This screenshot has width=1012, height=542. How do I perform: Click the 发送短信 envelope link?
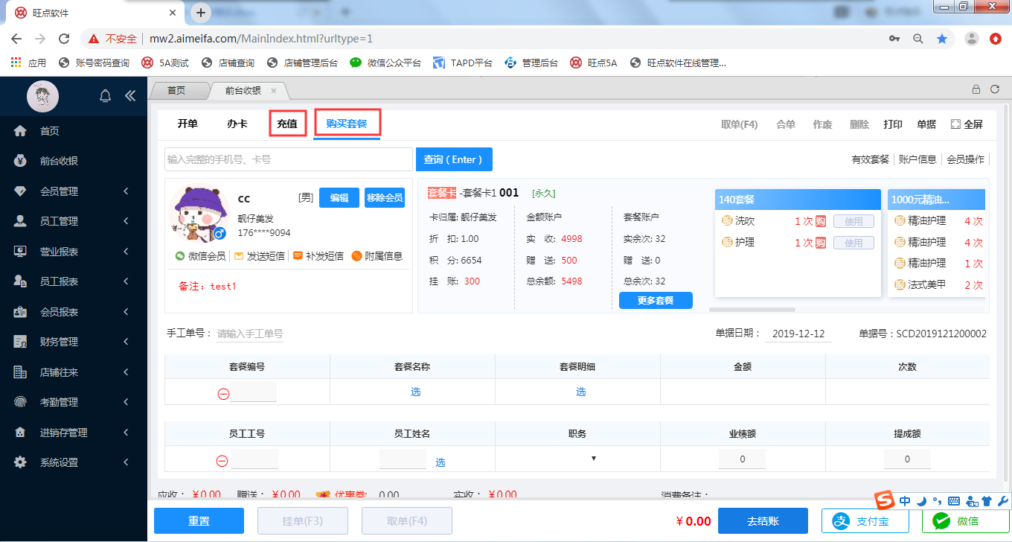pos(259,256)
